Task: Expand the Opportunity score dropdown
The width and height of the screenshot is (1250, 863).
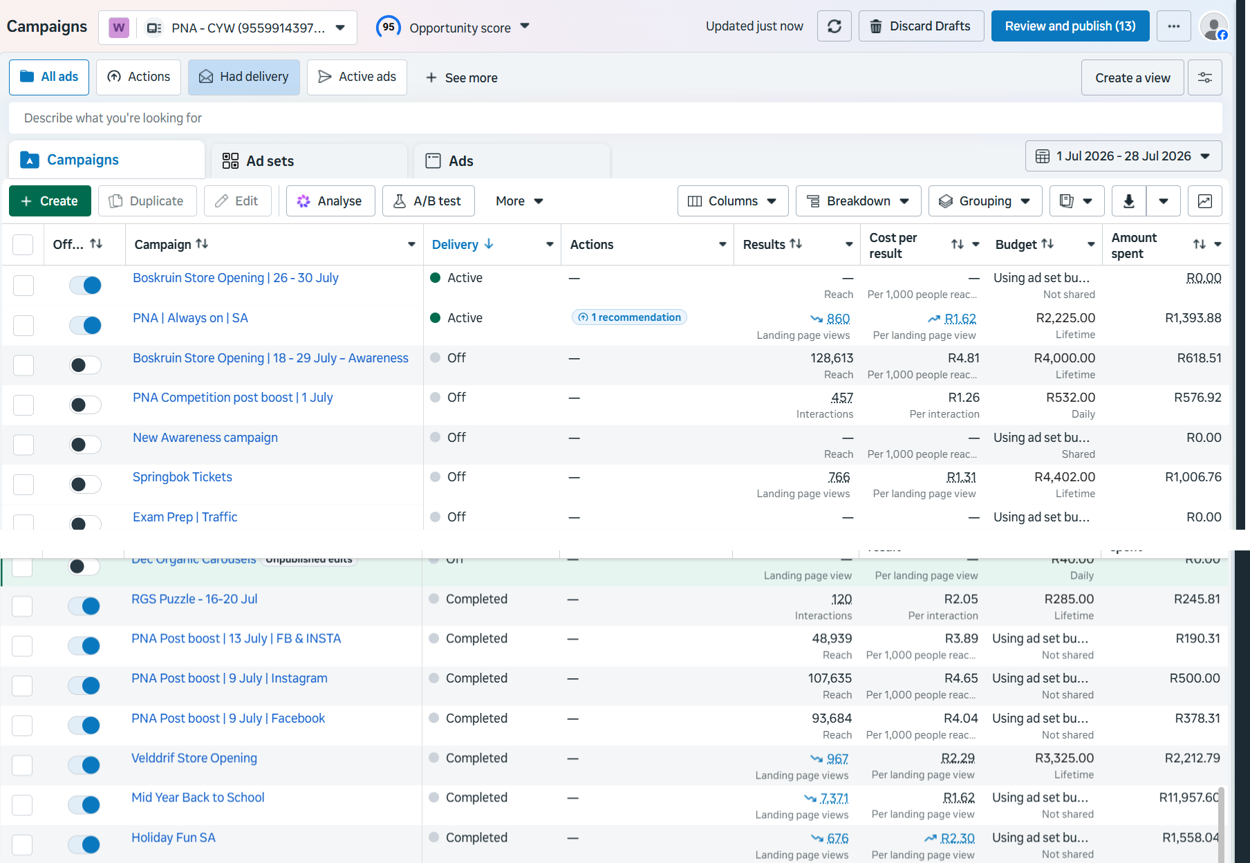Action: [x=525, y=26]
